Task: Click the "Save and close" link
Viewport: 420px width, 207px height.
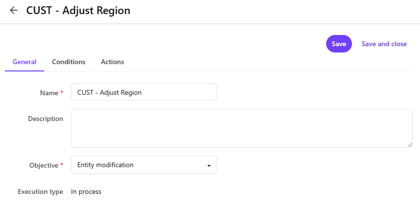Action: click(x=384, y=44)
